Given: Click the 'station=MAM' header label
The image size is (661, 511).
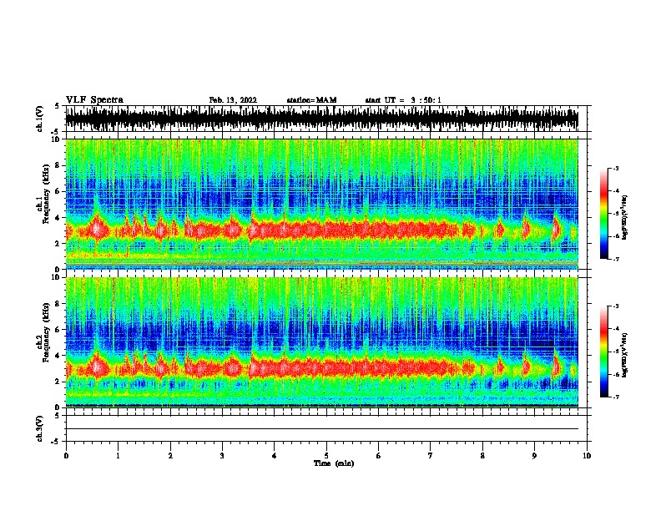Looking at the screenshot, I should 311,100.
